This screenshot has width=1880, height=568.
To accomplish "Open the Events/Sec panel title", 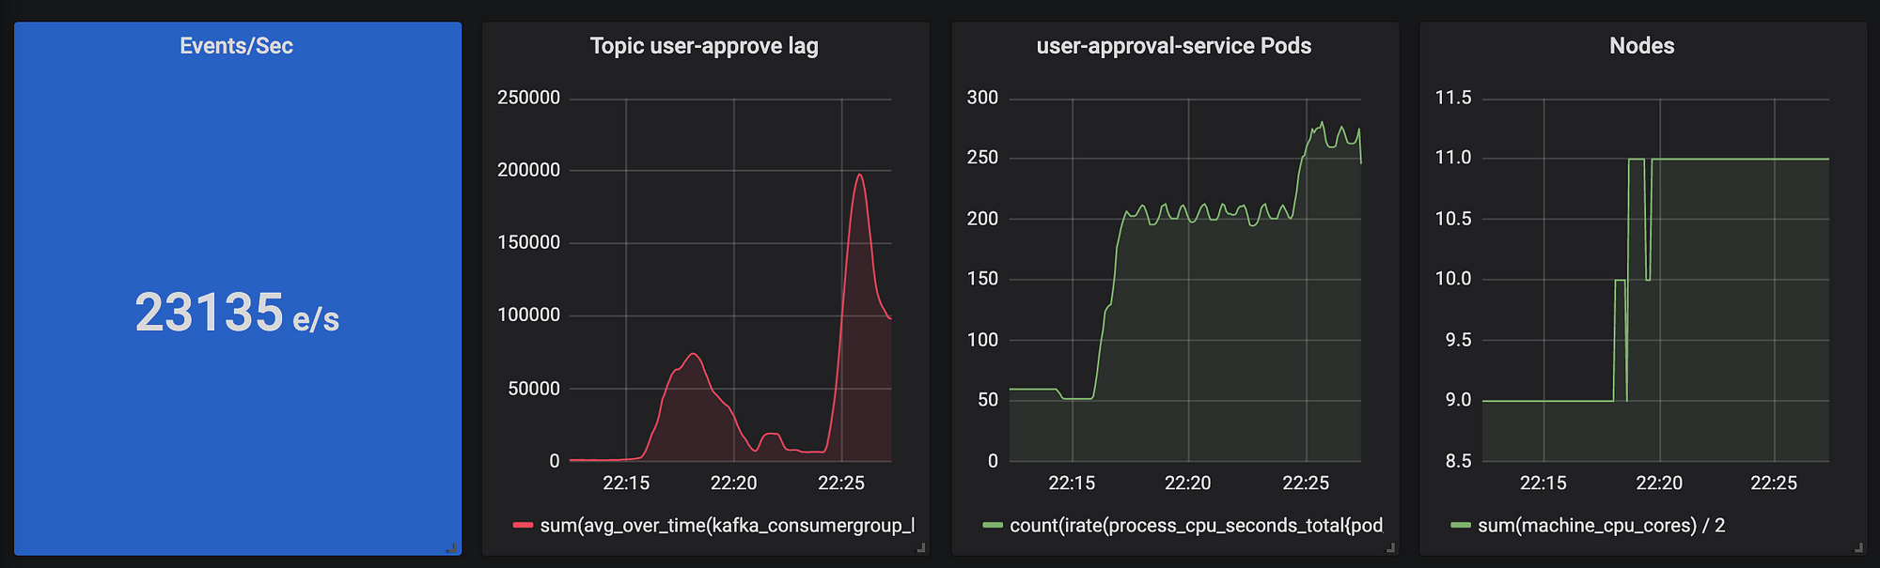I will (236, 46).
